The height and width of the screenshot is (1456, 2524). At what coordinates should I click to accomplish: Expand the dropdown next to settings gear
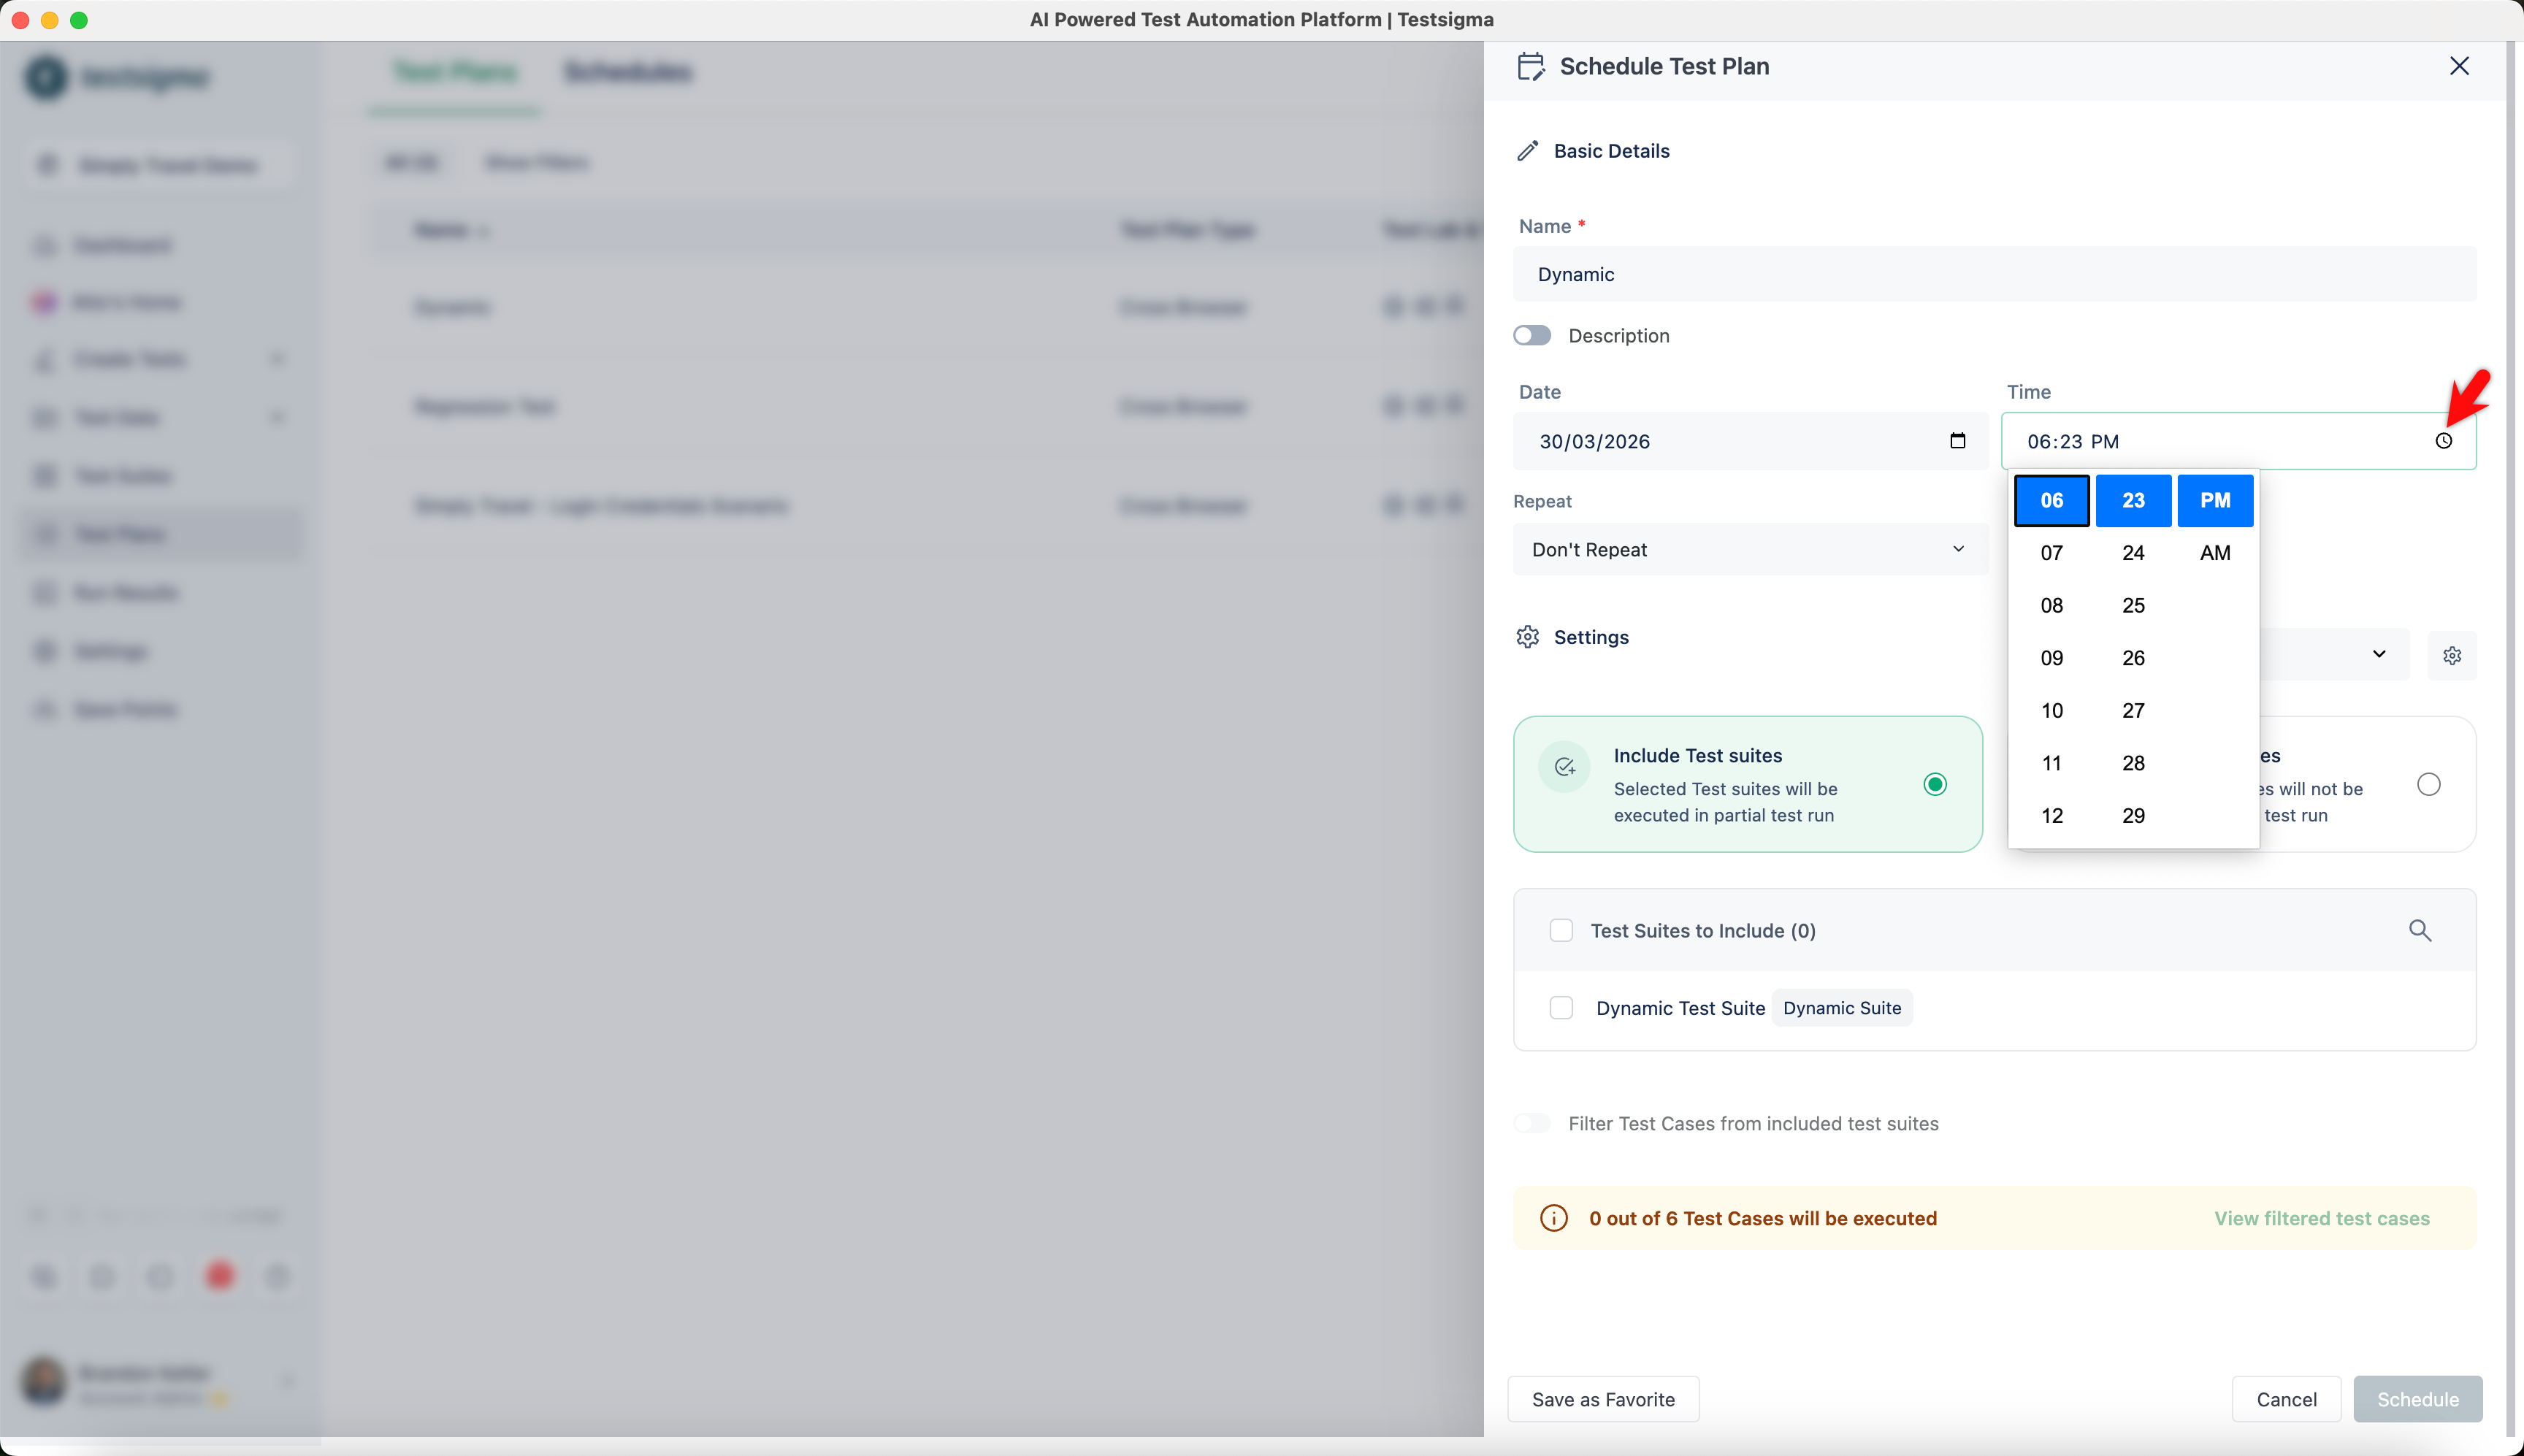tap(2378, 654)
